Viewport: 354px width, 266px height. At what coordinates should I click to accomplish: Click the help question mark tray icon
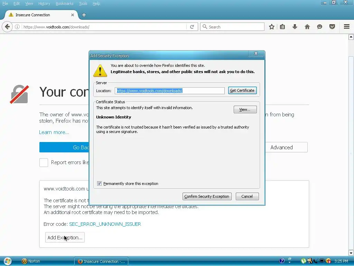pyautogui.click(x=281, y=261)
